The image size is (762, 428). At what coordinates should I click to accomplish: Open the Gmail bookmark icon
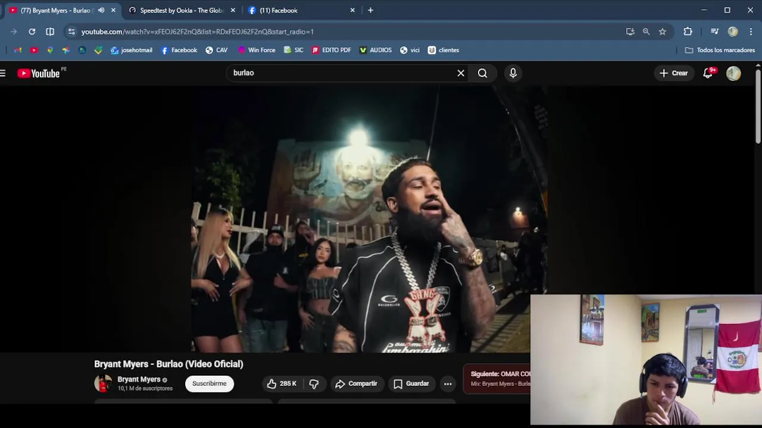18,50
